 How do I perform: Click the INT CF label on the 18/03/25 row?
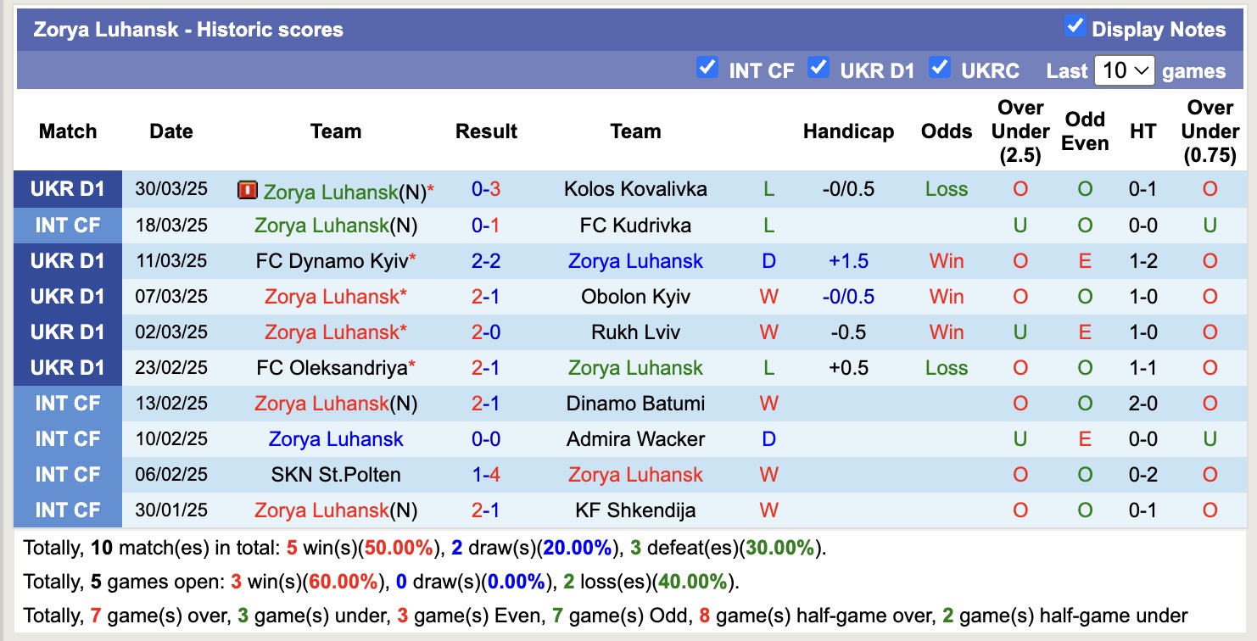click(68, 226)
